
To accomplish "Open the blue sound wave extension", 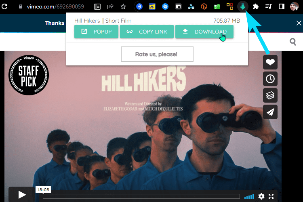I will (x=139, y=6).
